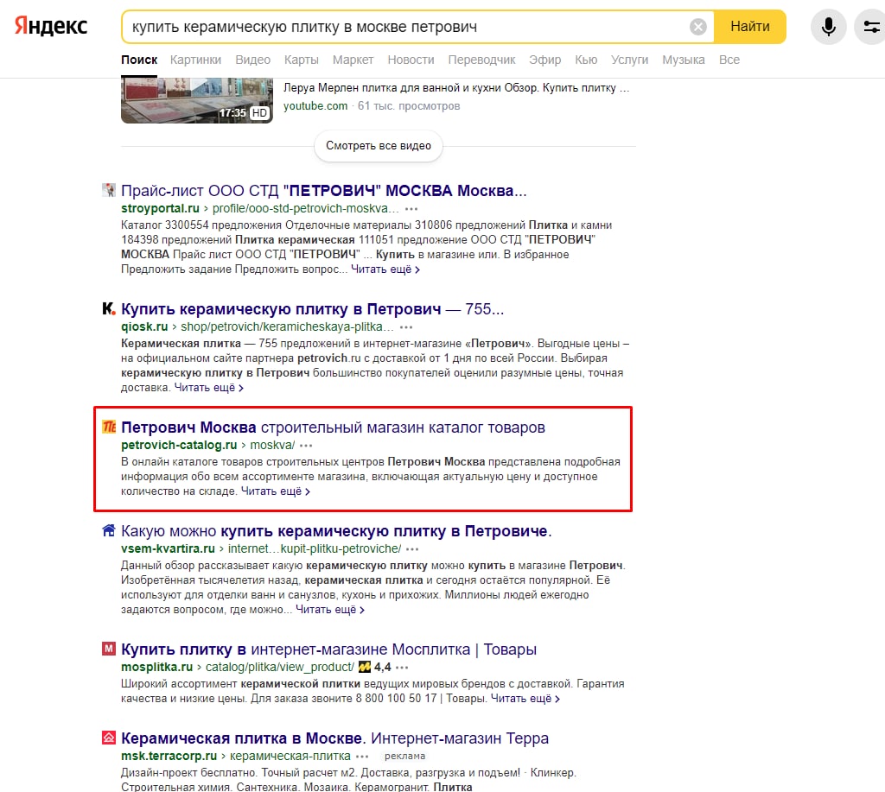Viewport: 885px width, 792px height.
Task: Open Купить плитку Мосплитка result title
Action: pyautogui.click(x=328, y=649)
